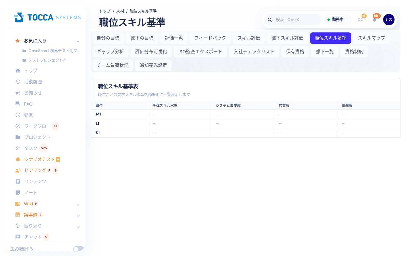409x256 pixels.
Task: Open the チーム負荷状況 tab
Action: tap(112, 65)
